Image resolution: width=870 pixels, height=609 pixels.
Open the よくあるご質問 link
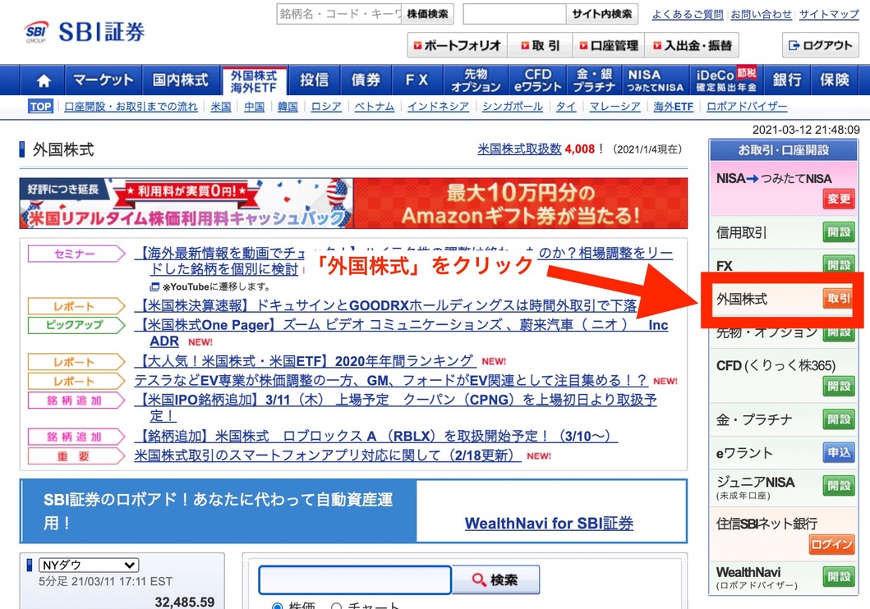tap(688, 15)
